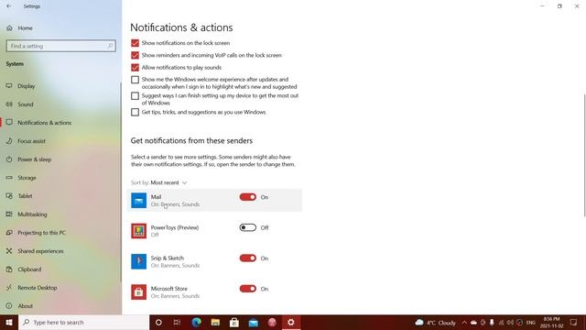Click the ENG language indicator
This screenshot has height=330, width=586.
point(531,323)
